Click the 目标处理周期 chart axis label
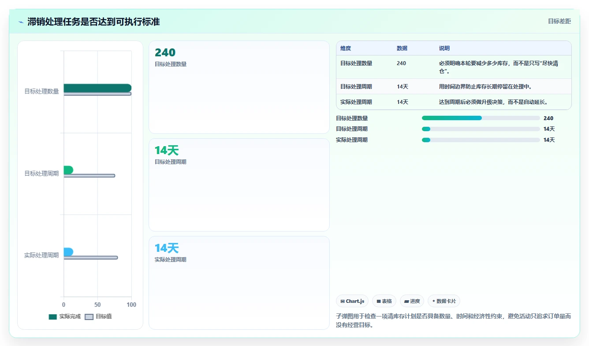The height and width of the screenshot is (346, 589). pos(41,173)
